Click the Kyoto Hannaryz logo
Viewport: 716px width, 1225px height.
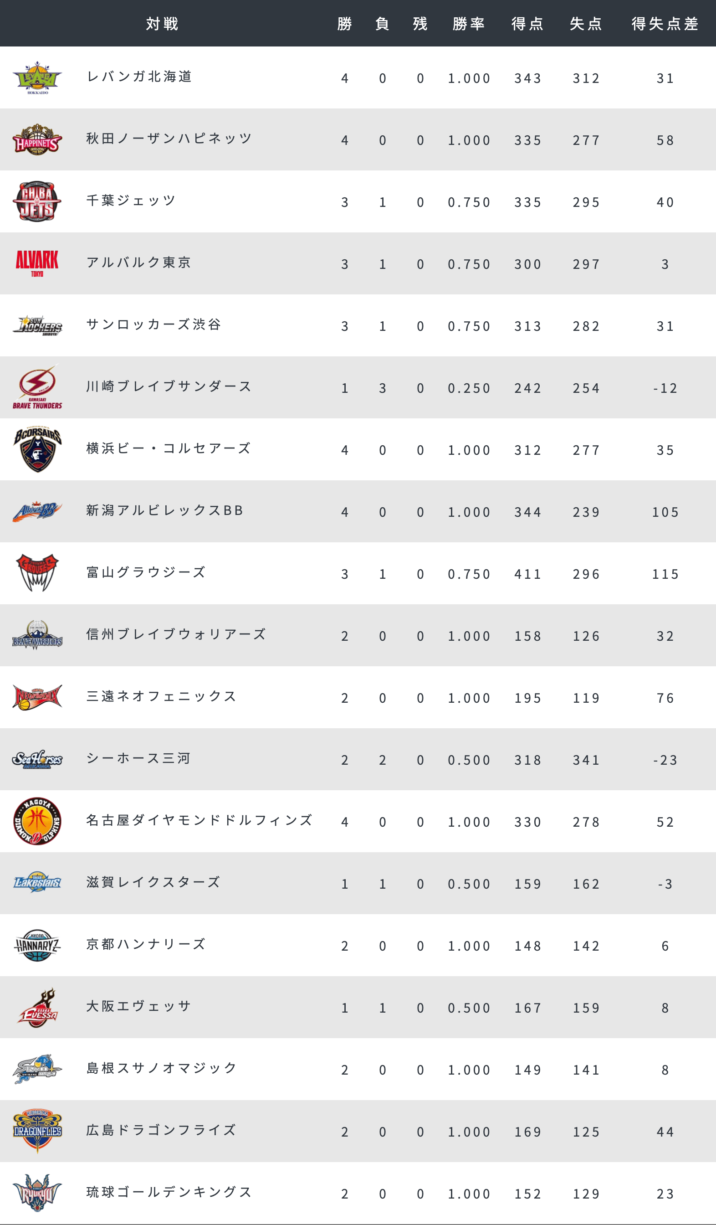coord(37,945)
